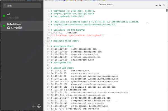
Task: Click the github.com/racaljk/hosts URL line
Action: coord(73,14)
